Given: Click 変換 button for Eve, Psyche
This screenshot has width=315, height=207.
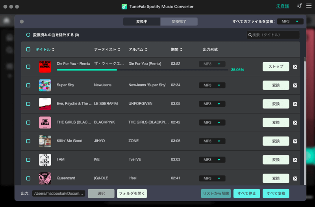Looking at the screenshot, I should pos(276,104).
